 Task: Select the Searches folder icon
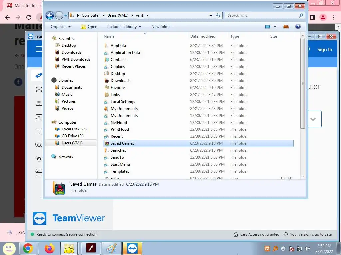pyautogui.click(x=106, y=150)
